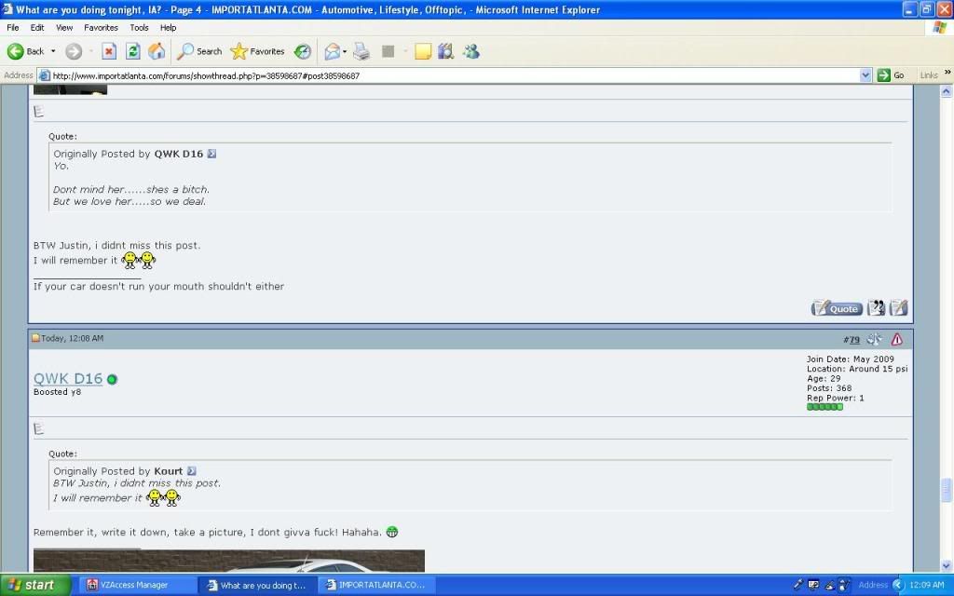Print the page with the printer icon
The image size is (954, 596).
[x=361, y=51]
